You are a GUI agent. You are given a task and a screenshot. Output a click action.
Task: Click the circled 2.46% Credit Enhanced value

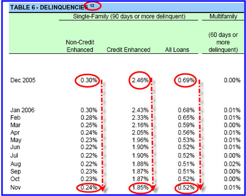point(140,80)
